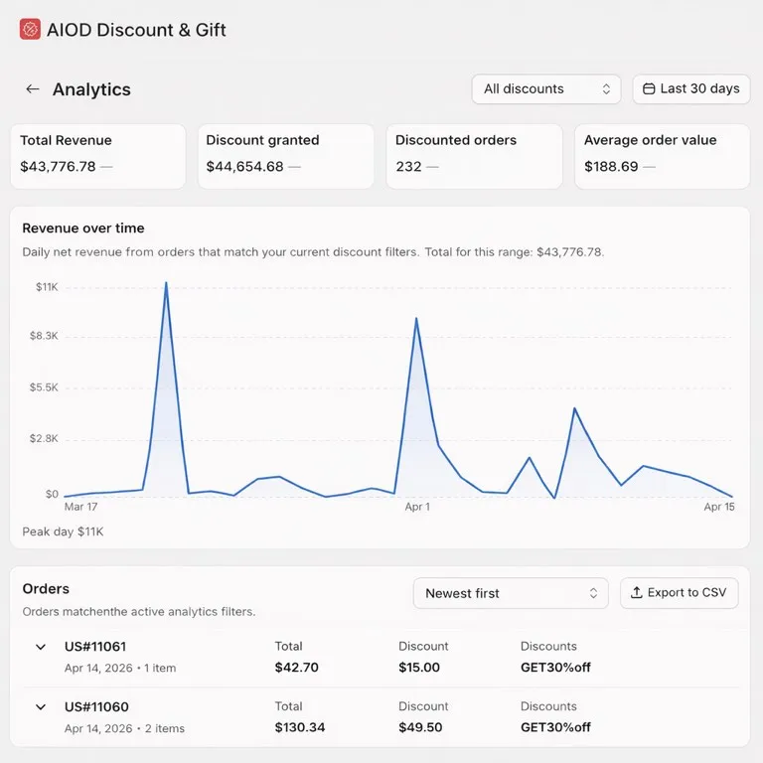Select the Discount granted card
This screenshot has height=763, width=763.
click(x=286, y=156)
